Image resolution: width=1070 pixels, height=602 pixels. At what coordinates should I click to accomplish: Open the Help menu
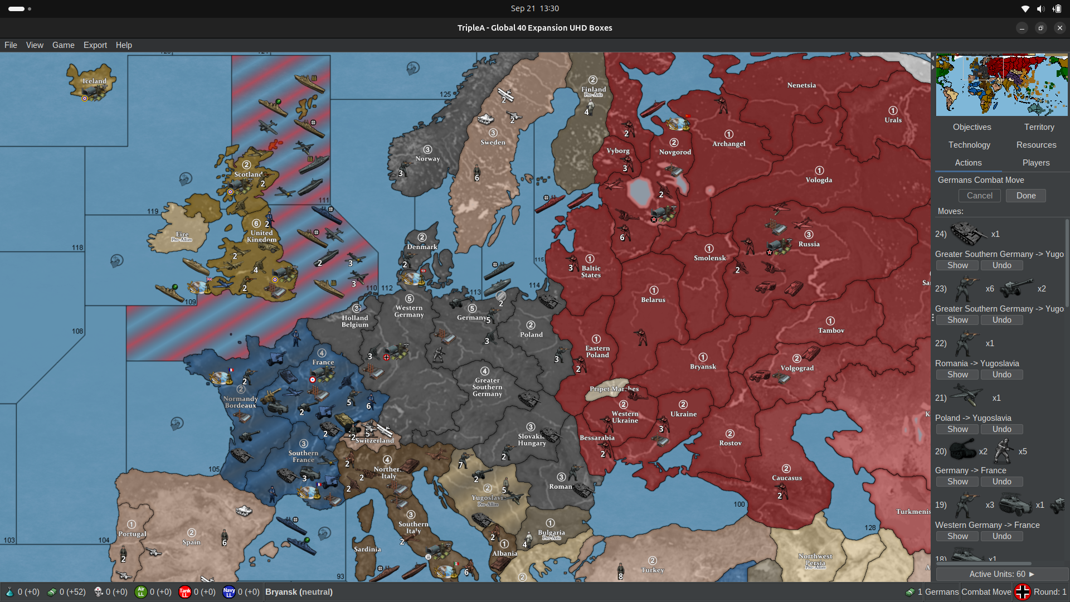click(x=124, y=45)
